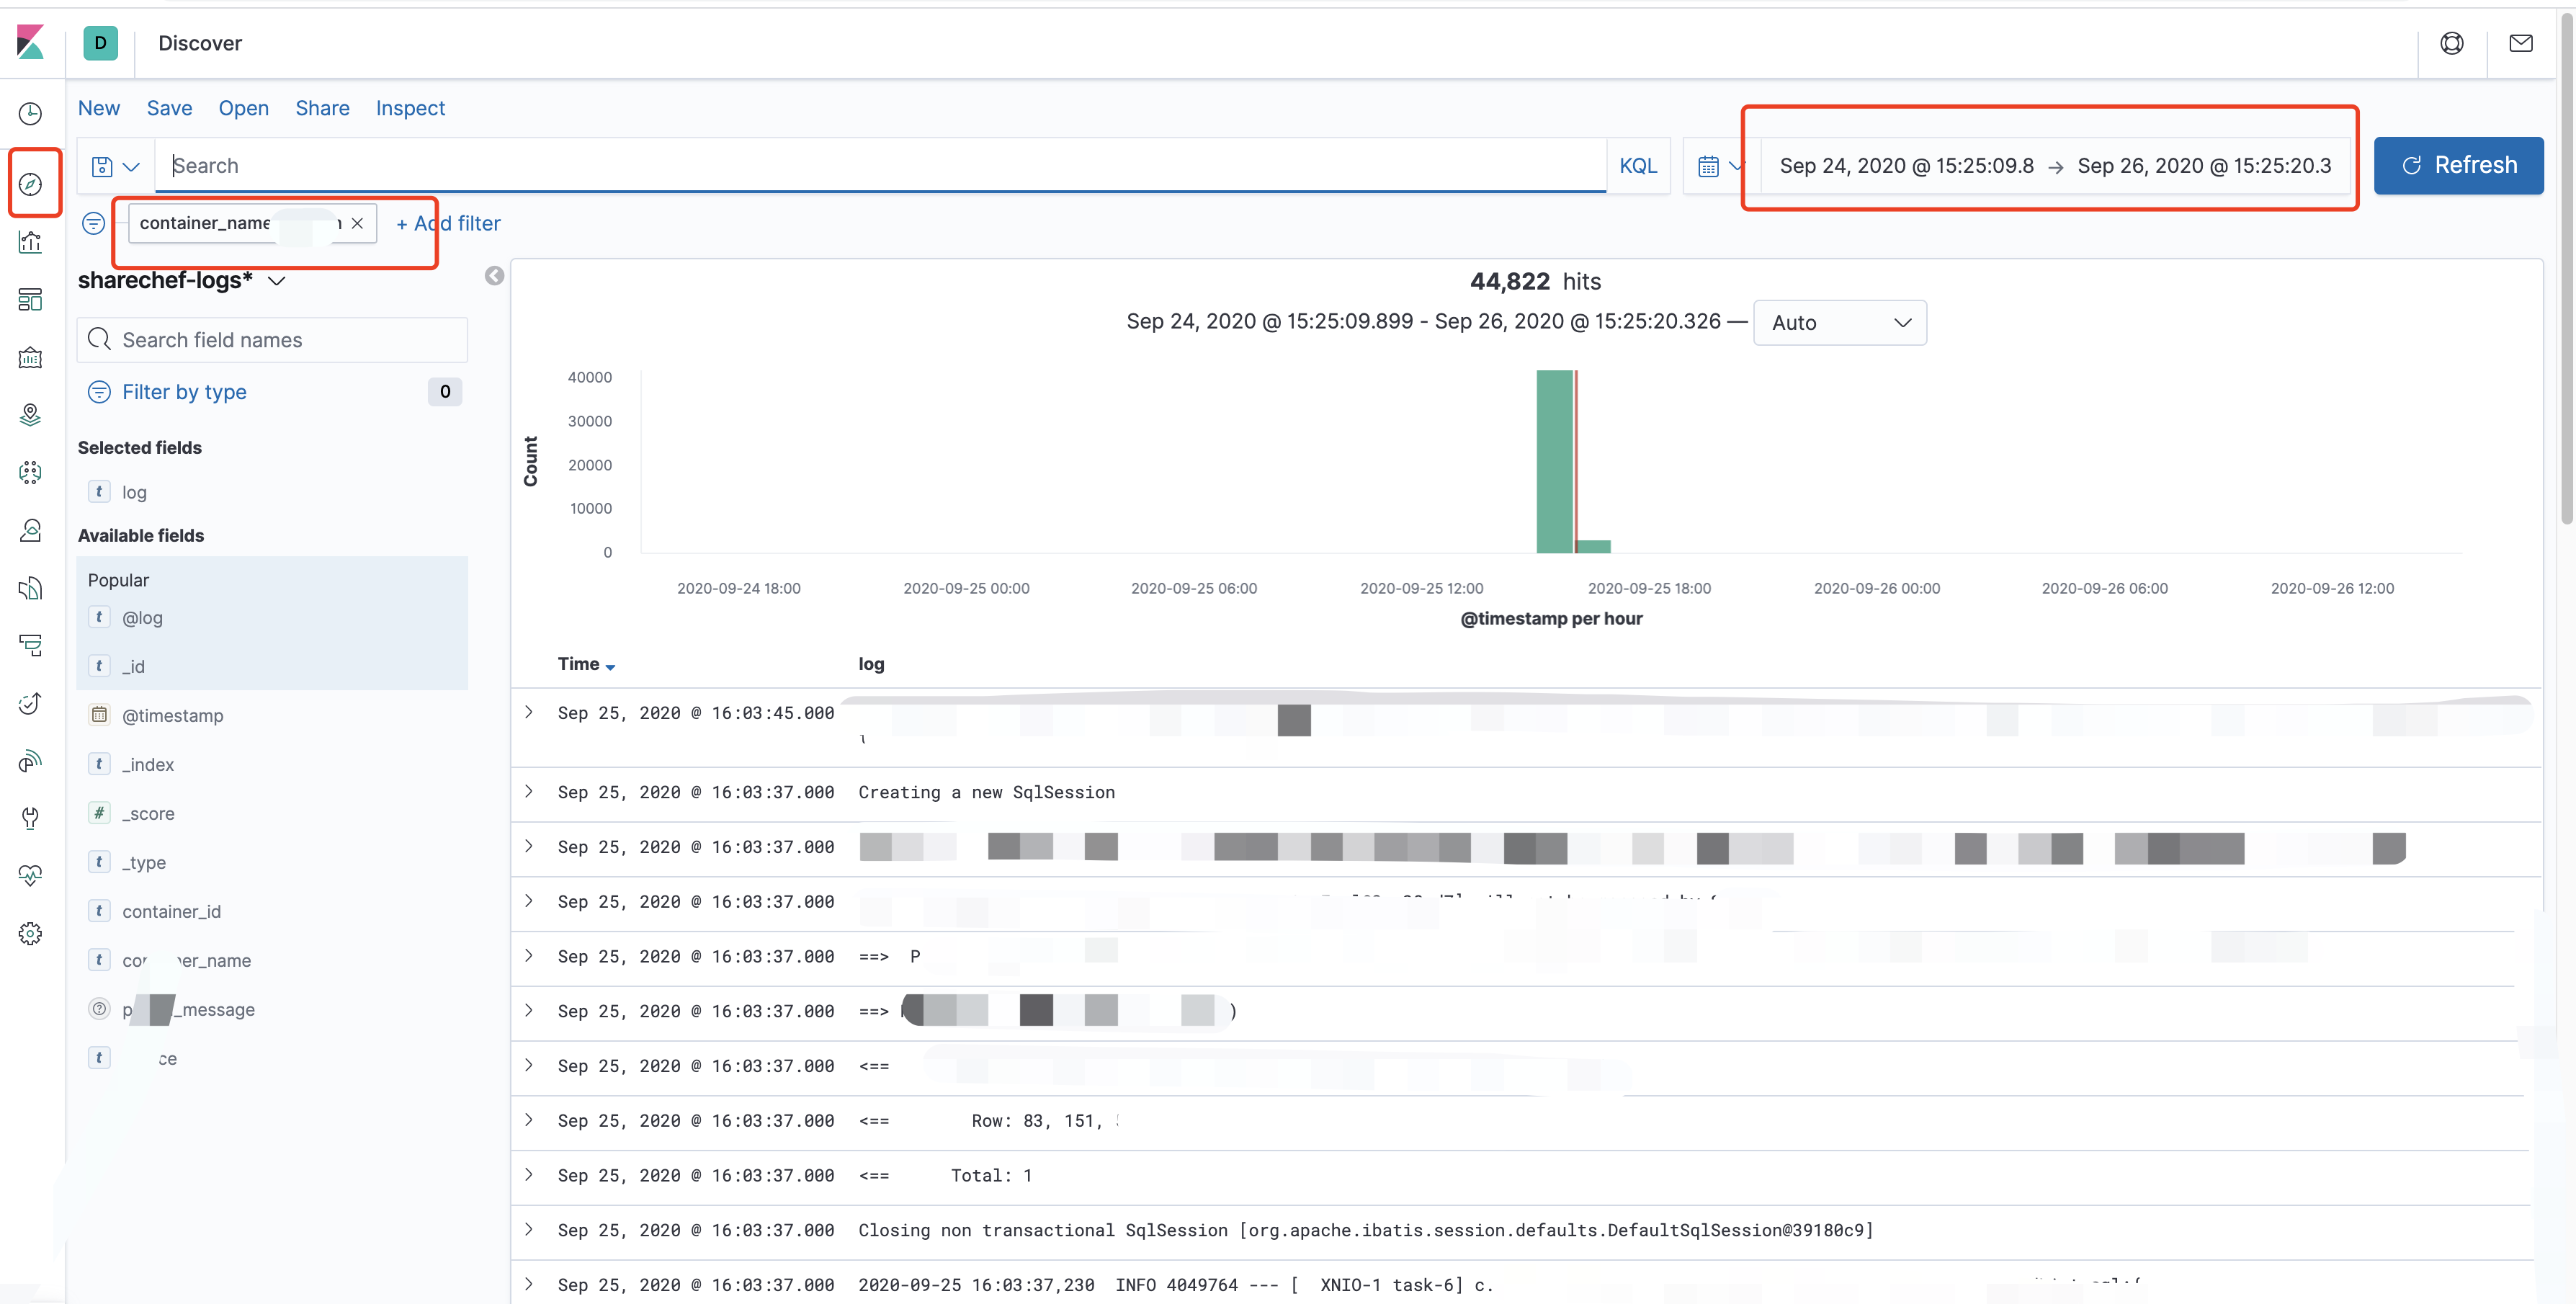Open Visualize from sidebar chart icon

click(31, 242)
